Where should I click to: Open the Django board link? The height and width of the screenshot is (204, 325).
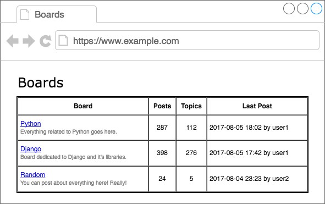point(31,149)
